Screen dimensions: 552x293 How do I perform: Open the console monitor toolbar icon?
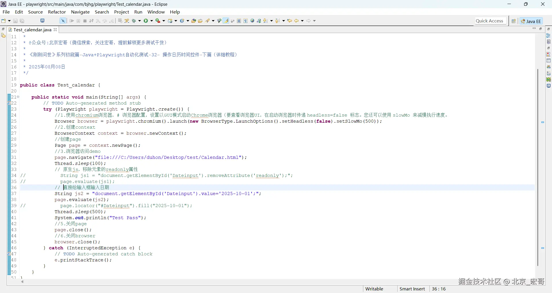pyautogui.click(x=43, y=21)
